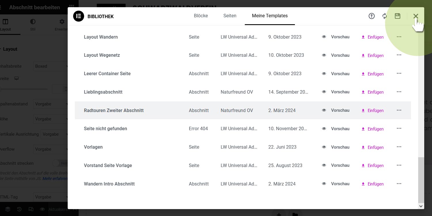Insert the Layout Wandern template
The width and height of the screenshot is (432, 216).
coord(373,37)
